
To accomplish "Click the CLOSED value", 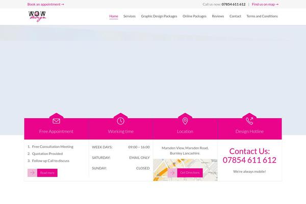I will click(143, 168).
